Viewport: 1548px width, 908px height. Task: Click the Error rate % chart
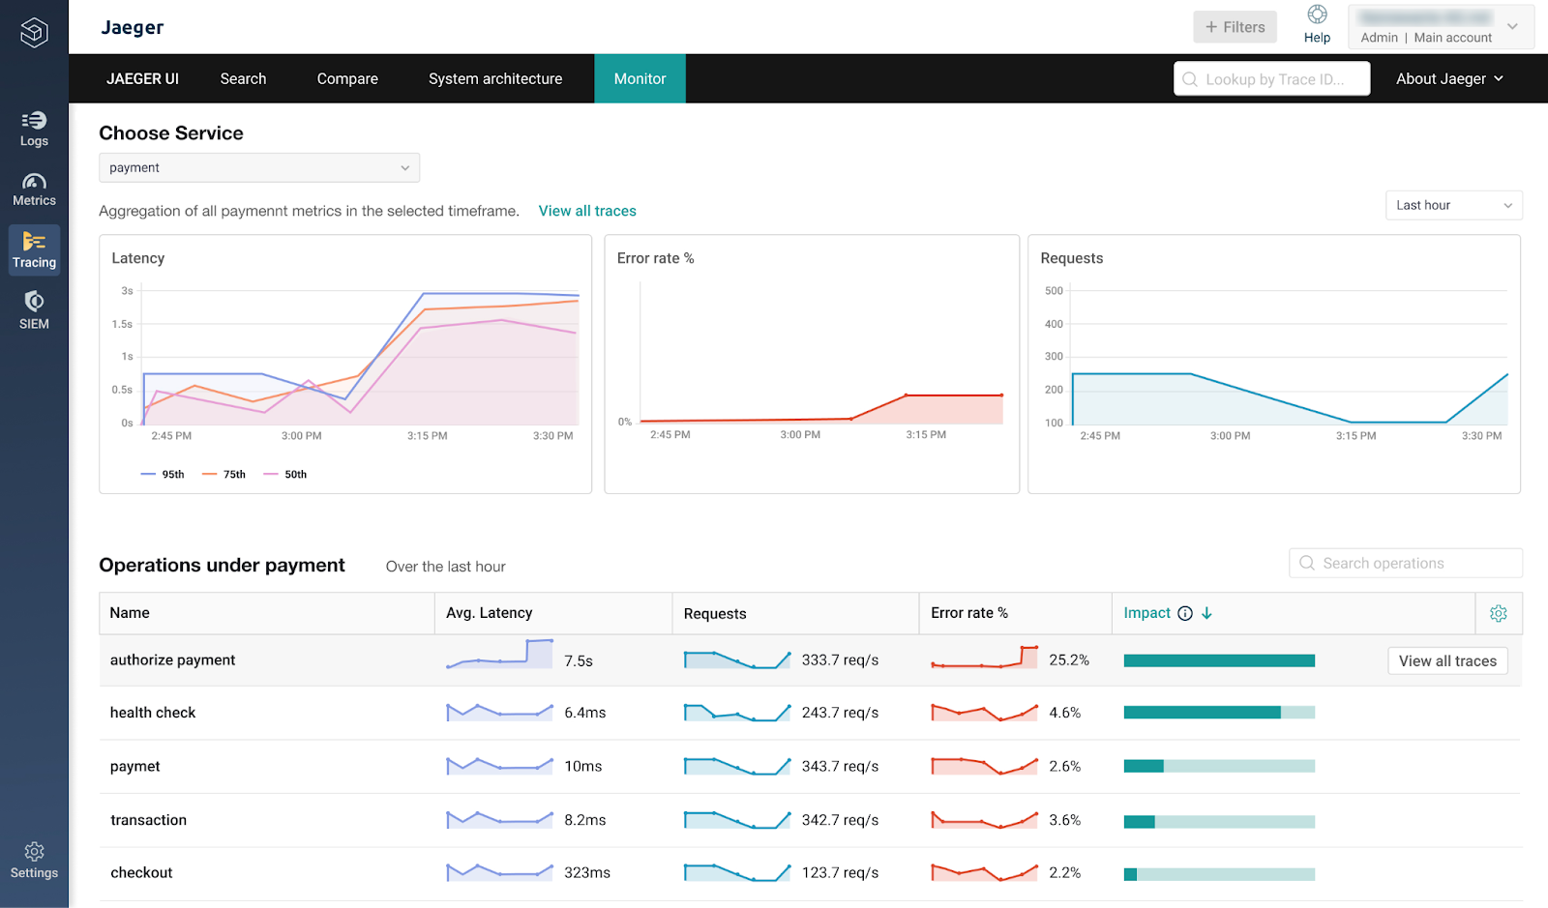click(x=812, y=365)
